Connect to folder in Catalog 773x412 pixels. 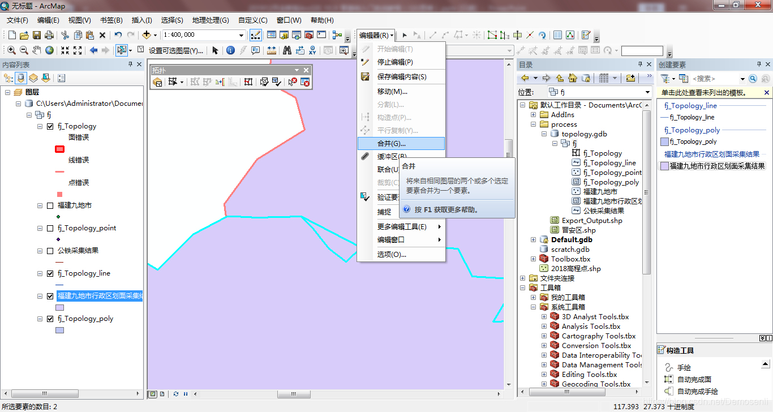click(630, 78)
